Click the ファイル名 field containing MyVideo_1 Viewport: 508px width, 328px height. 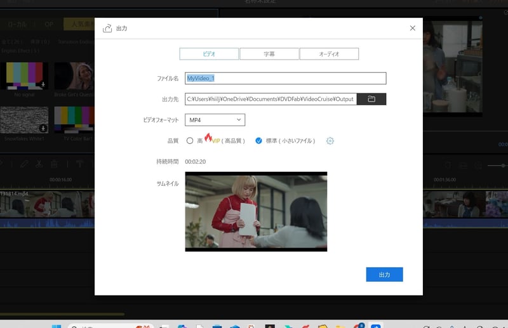coord(285,79)
